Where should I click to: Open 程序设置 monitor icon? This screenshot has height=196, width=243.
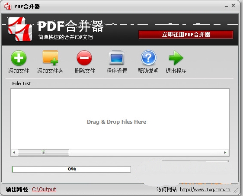[x=117, y=58]
